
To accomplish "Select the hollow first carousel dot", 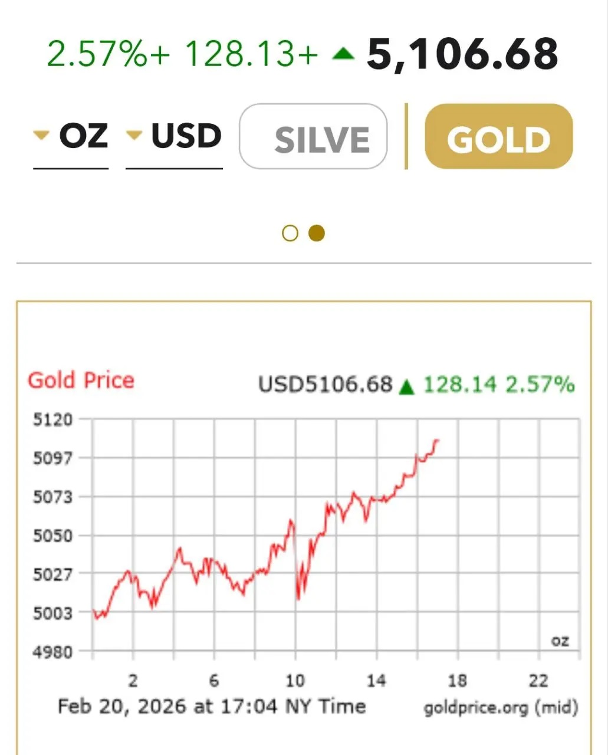I will click(x=290, y=234).
